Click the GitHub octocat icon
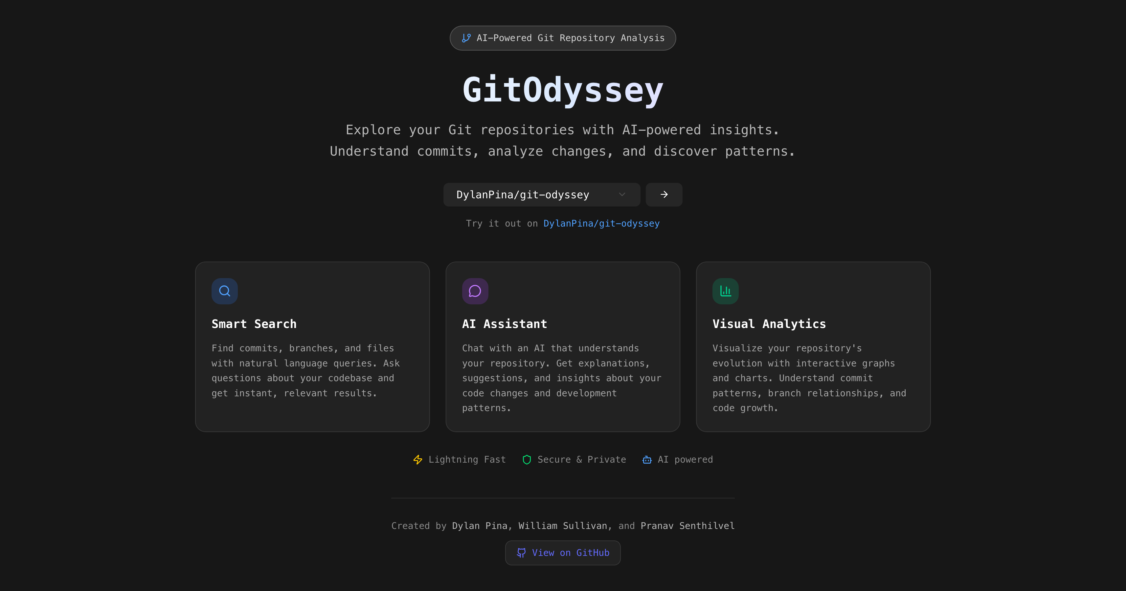The width and height of the screenshot is (1126, 591). (x=521, y=553)
